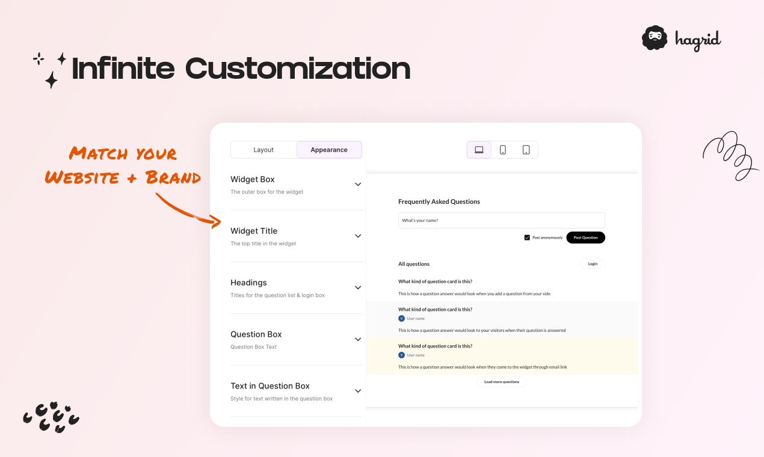Click the user avatar in yellow card
The height and width of the screenshot is (457, 764).
tap(401, 355)
